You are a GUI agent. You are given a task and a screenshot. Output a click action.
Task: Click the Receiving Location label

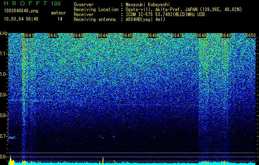click(x=96, y=9)
